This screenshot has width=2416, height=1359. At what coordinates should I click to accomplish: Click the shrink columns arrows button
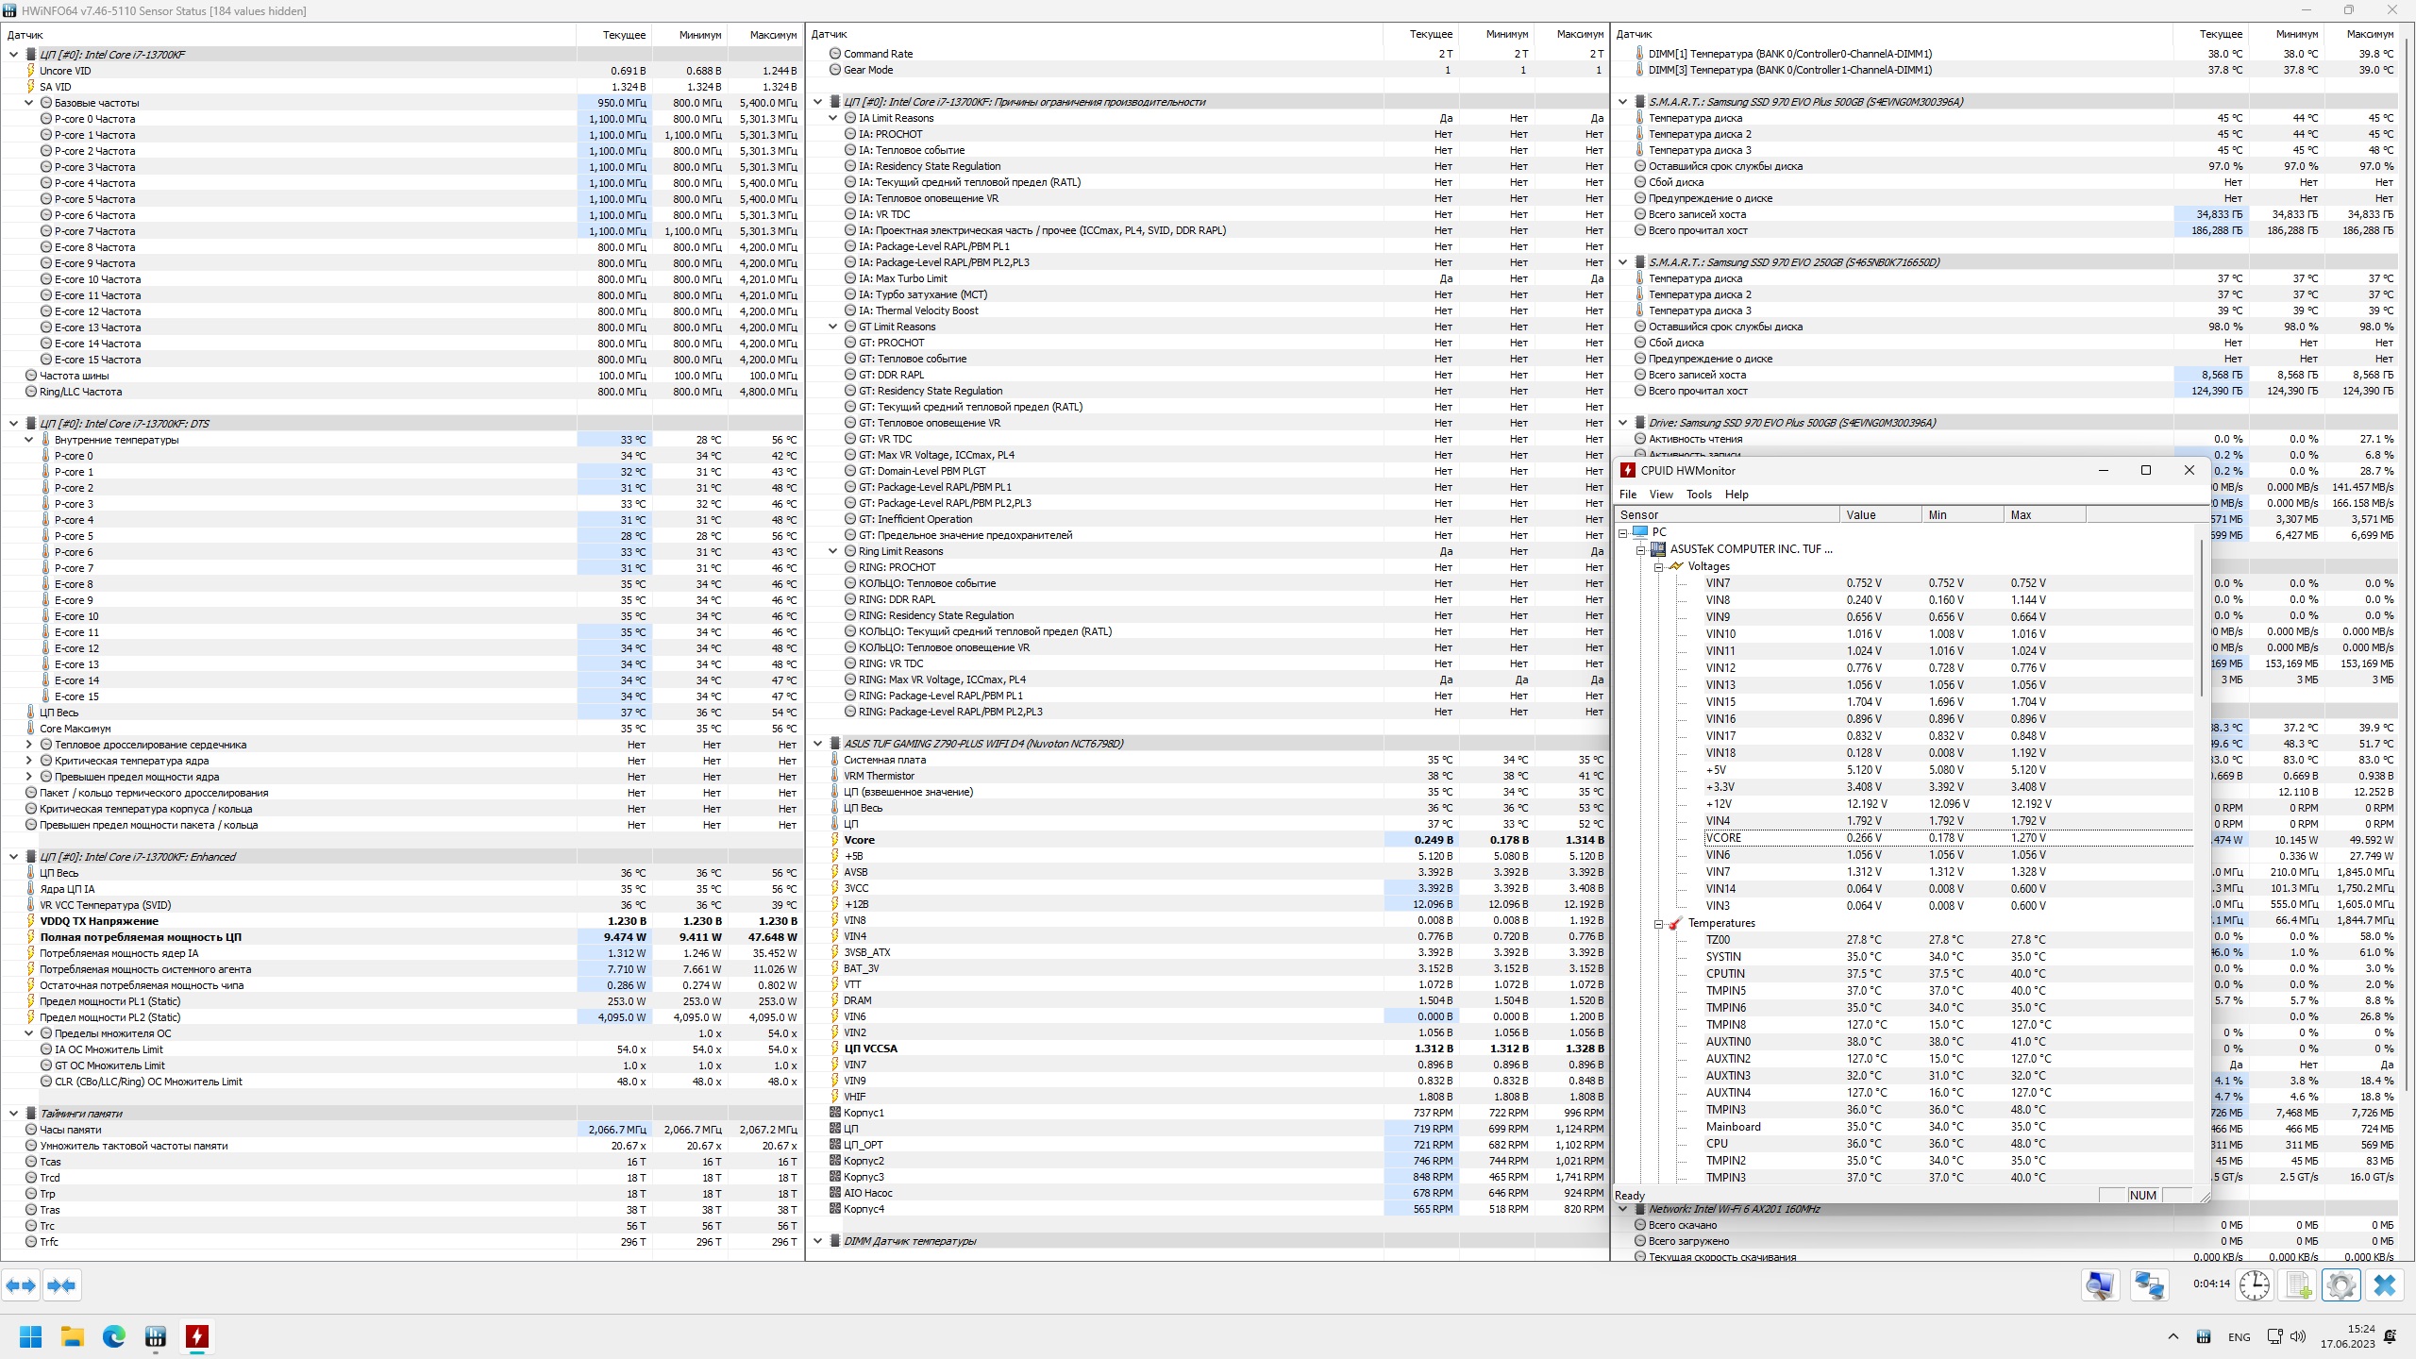coord(61,1285)
